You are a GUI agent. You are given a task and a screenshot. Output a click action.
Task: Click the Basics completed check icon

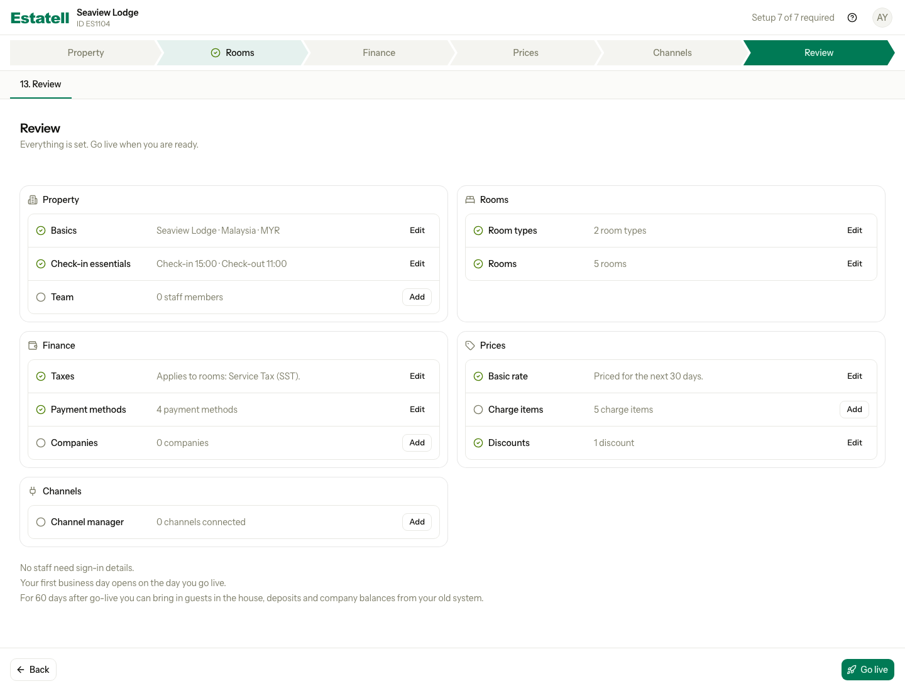coord(41,231)
